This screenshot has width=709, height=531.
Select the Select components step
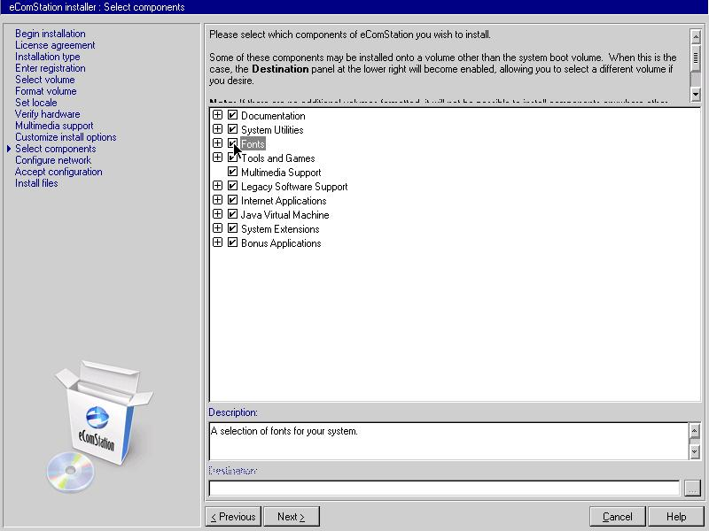point(56,149)
